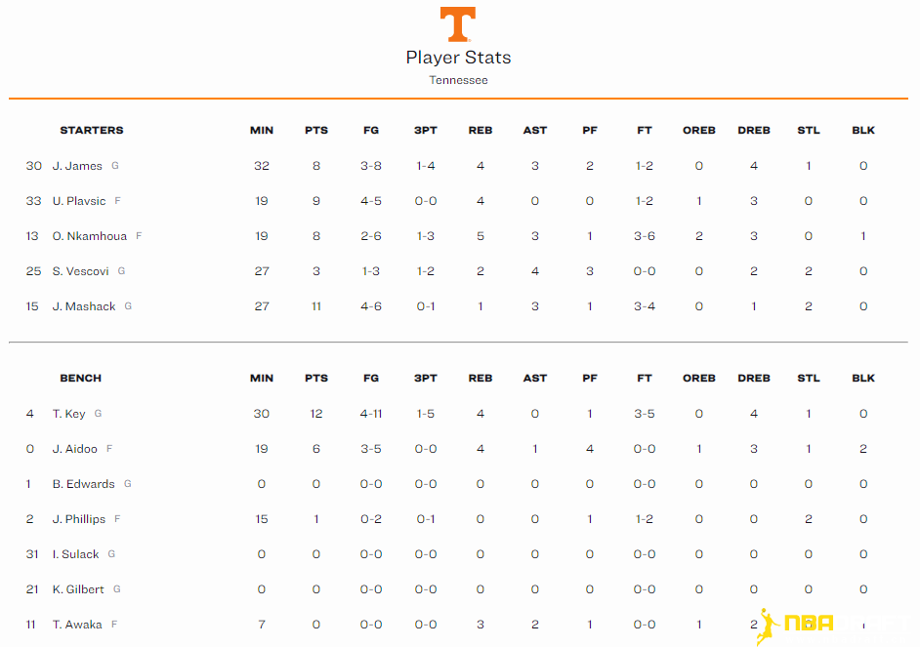Click the Player Stats title

pyautogui.click(x=458, y=58)
